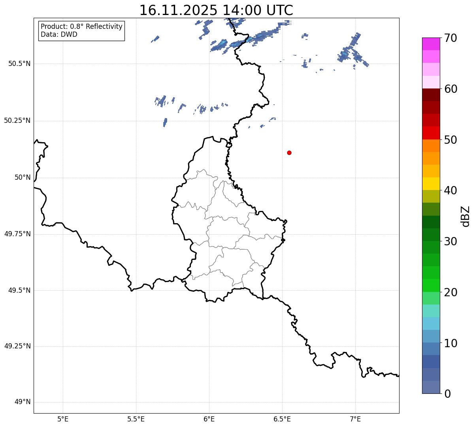
Task: Click the 'dBZ' colorbar axis label
Action: click(x=466, y=216)
